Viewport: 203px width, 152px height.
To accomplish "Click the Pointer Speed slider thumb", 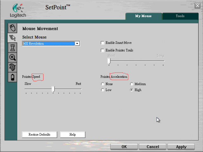I will pos(53,89).
